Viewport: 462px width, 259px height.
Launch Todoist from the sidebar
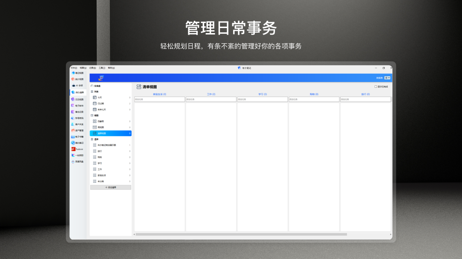(78, 149)
